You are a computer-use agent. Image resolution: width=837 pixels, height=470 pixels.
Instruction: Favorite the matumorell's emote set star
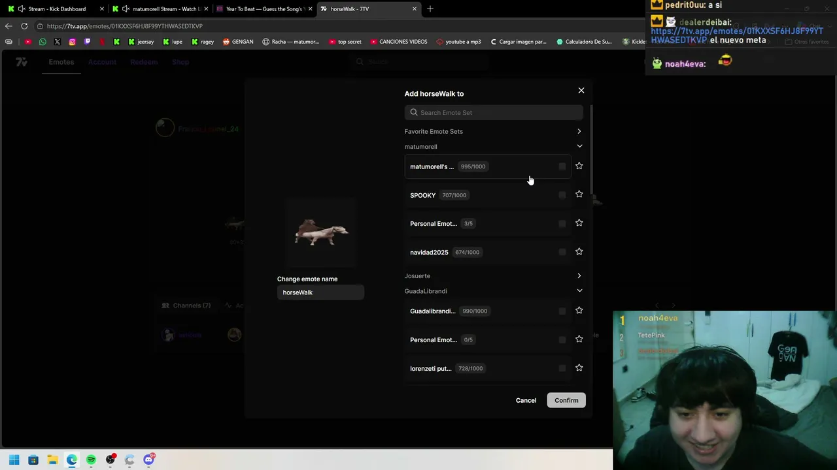(x=579, y=166)
